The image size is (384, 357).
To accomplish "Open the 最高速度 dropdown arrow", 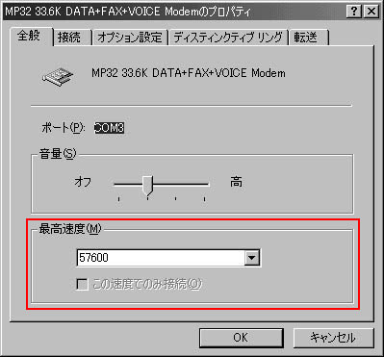I will pyautogui.click(x=252, y=258).
